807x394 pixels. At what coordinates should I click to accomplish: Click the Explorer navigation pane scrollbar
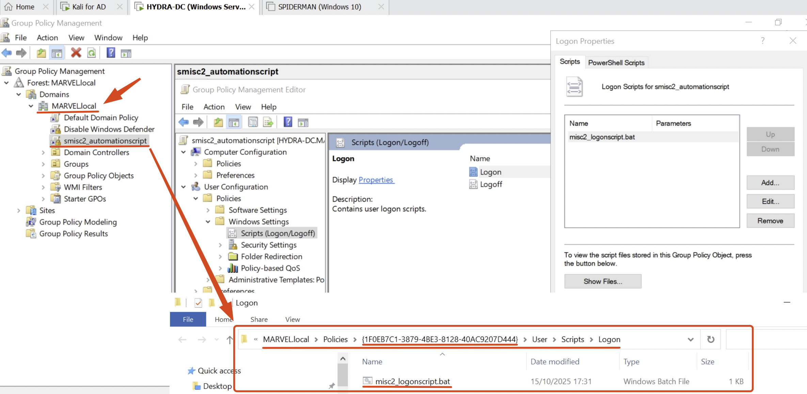click(343, 374)
